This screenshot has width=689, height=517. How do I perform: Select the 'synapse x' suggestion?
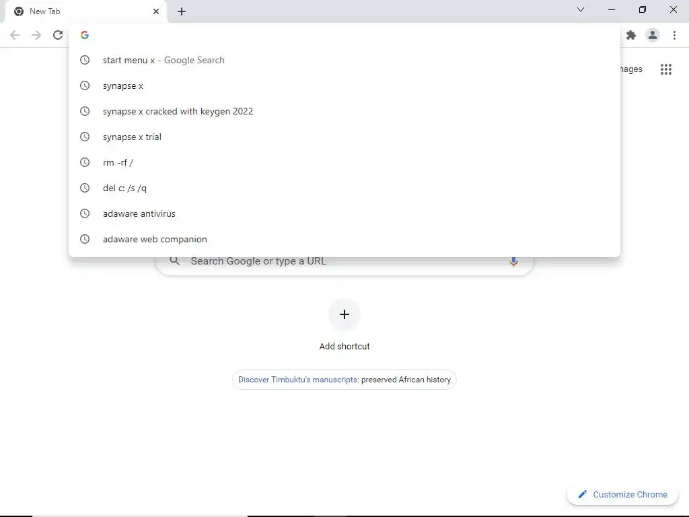pyautogui.click(x=344, y=85)
